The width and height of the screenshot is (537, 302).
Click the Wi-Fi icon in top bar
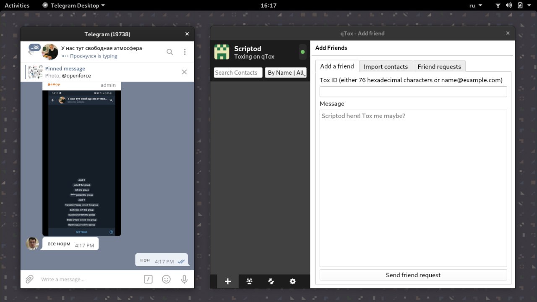pos(498,5)
